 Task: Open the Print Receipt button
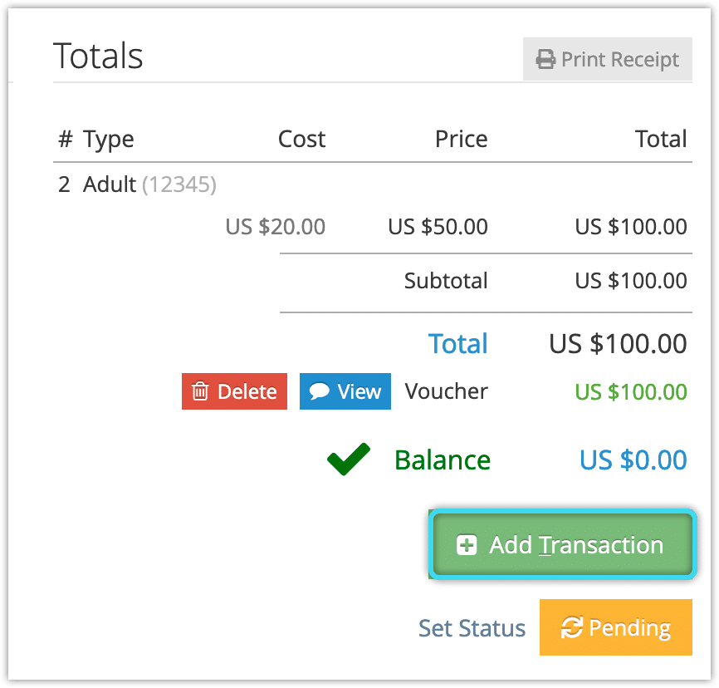click(608, 59)
